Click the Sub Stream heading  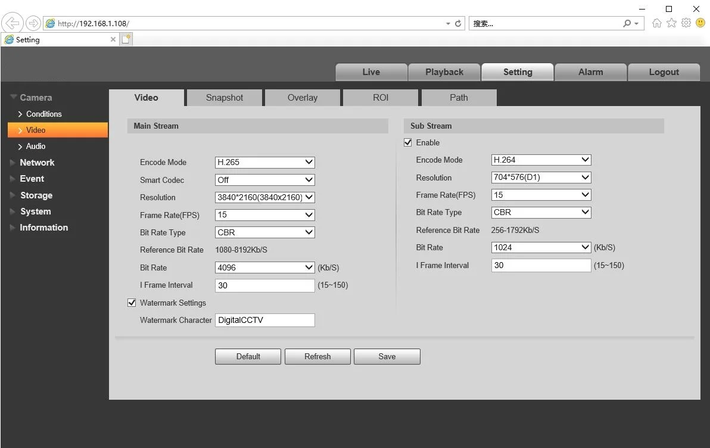[x=431, y=126]
